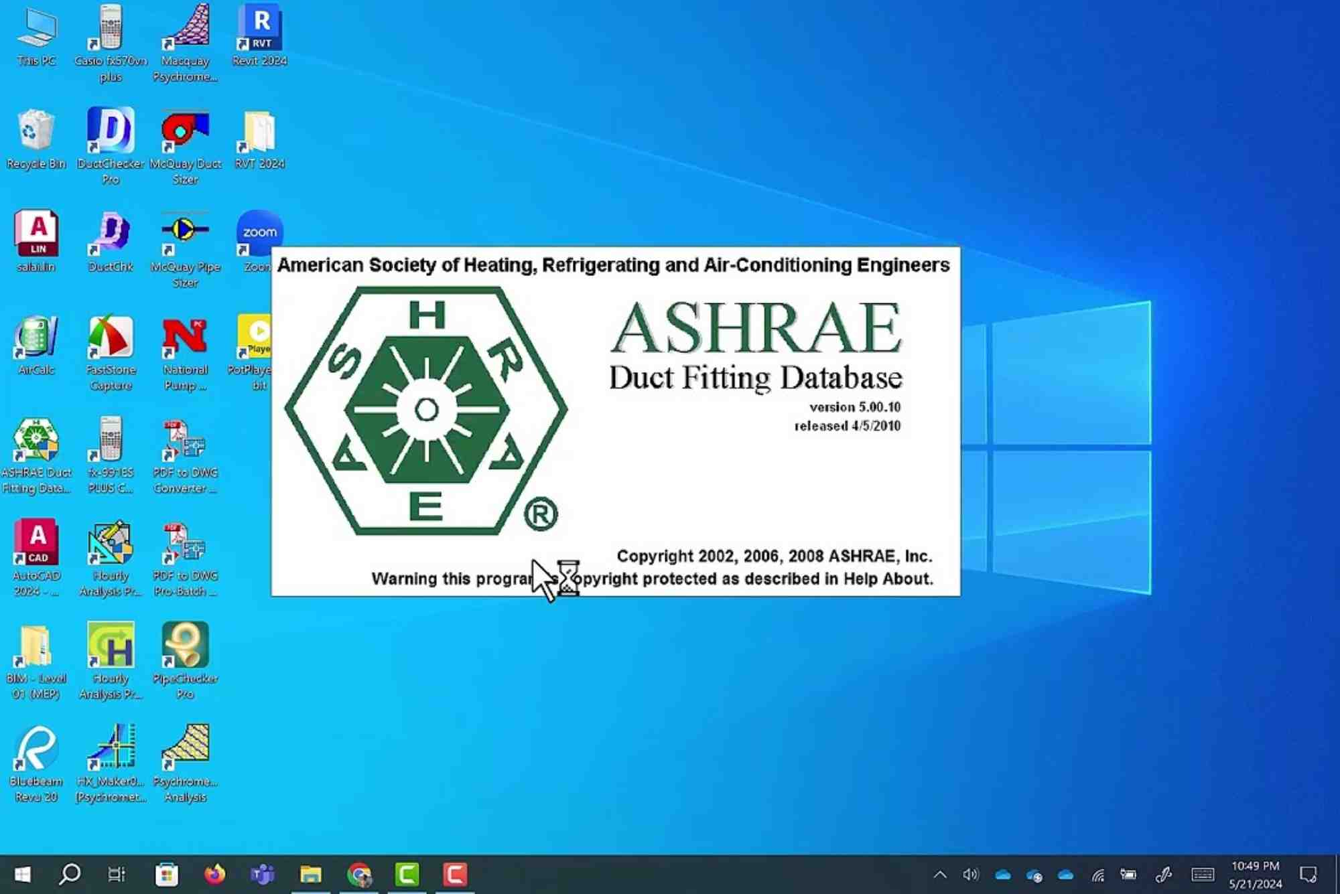Select the Recycle Bin icon

point(36,139)
